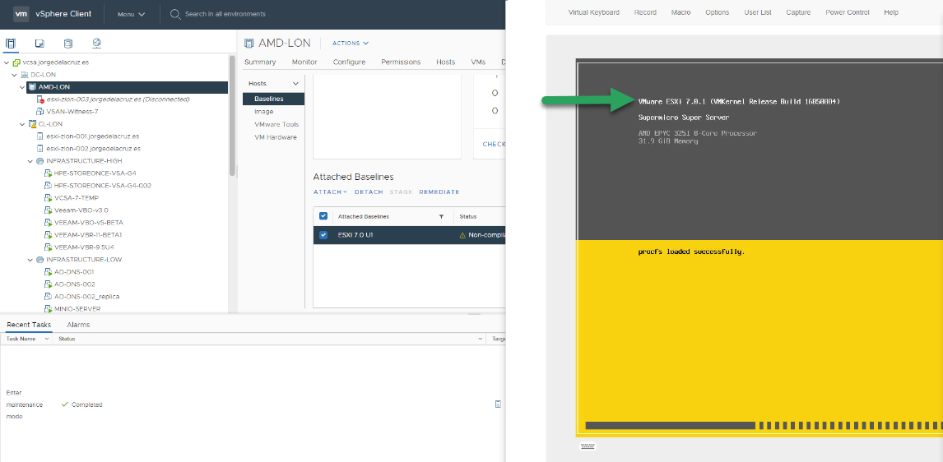The height and width of the screenshot is (462, 943).
Task: Toggle the select-all baselines header checkbox
Action: pyautogui.click(x=323, y=216)
